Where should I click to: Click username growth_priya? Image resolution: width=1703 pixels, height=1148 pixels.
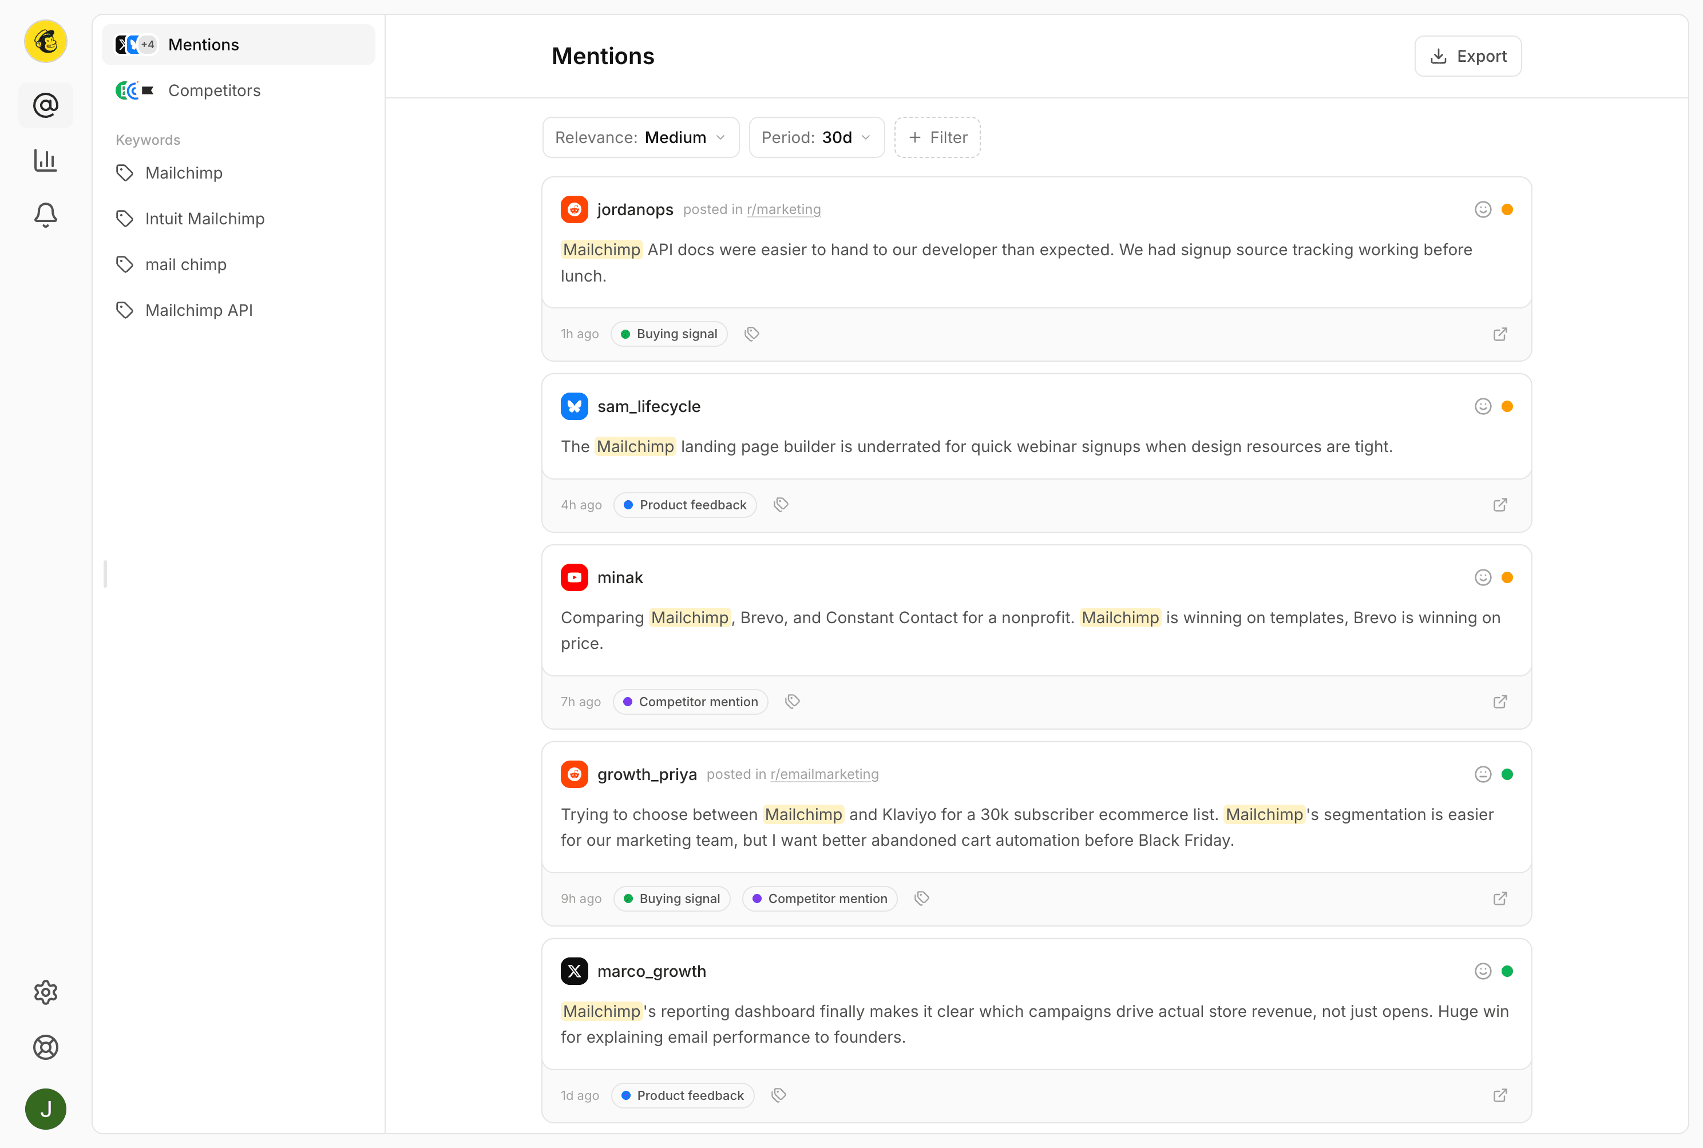click(x=647, y=775)
